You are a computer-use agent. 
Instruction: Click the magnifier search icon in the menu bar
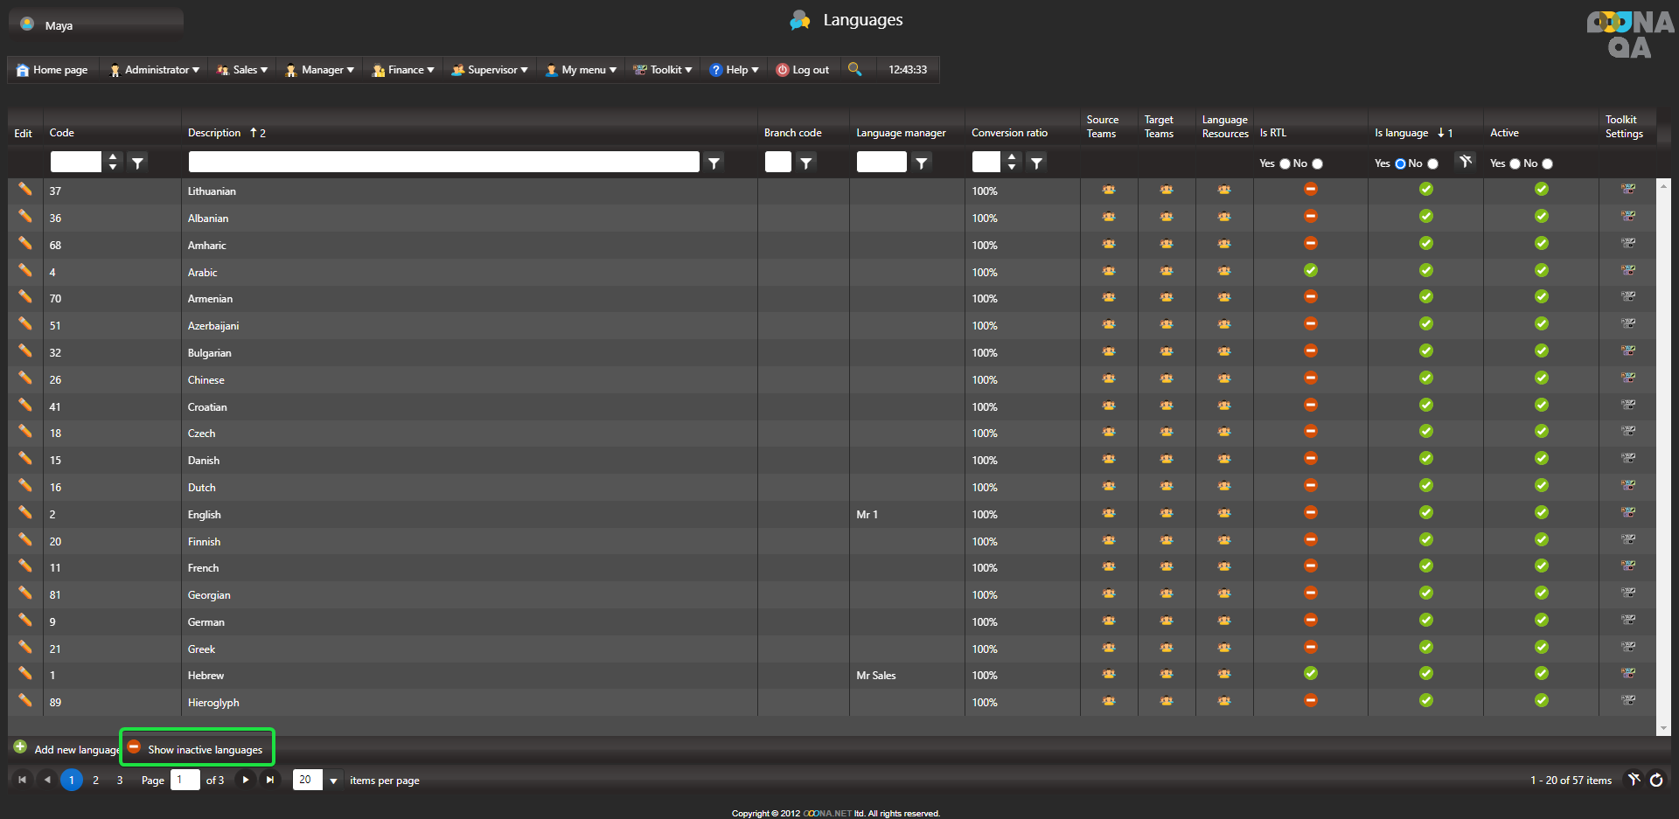click(854, 69)
